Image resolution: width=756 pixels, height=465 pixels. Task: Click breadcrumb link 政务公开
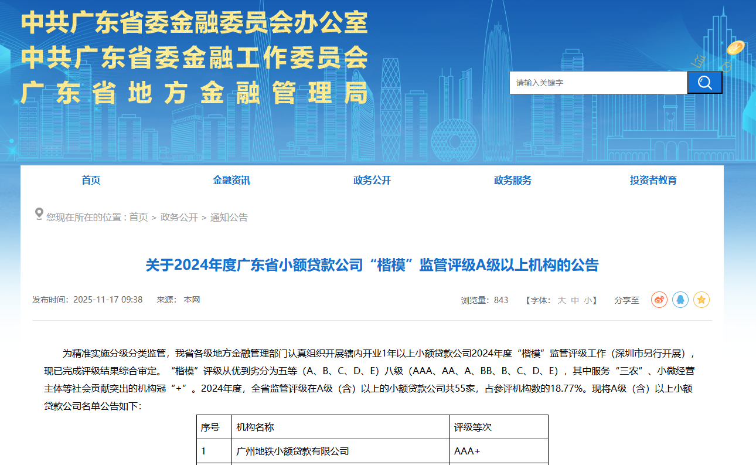[179, 218]
